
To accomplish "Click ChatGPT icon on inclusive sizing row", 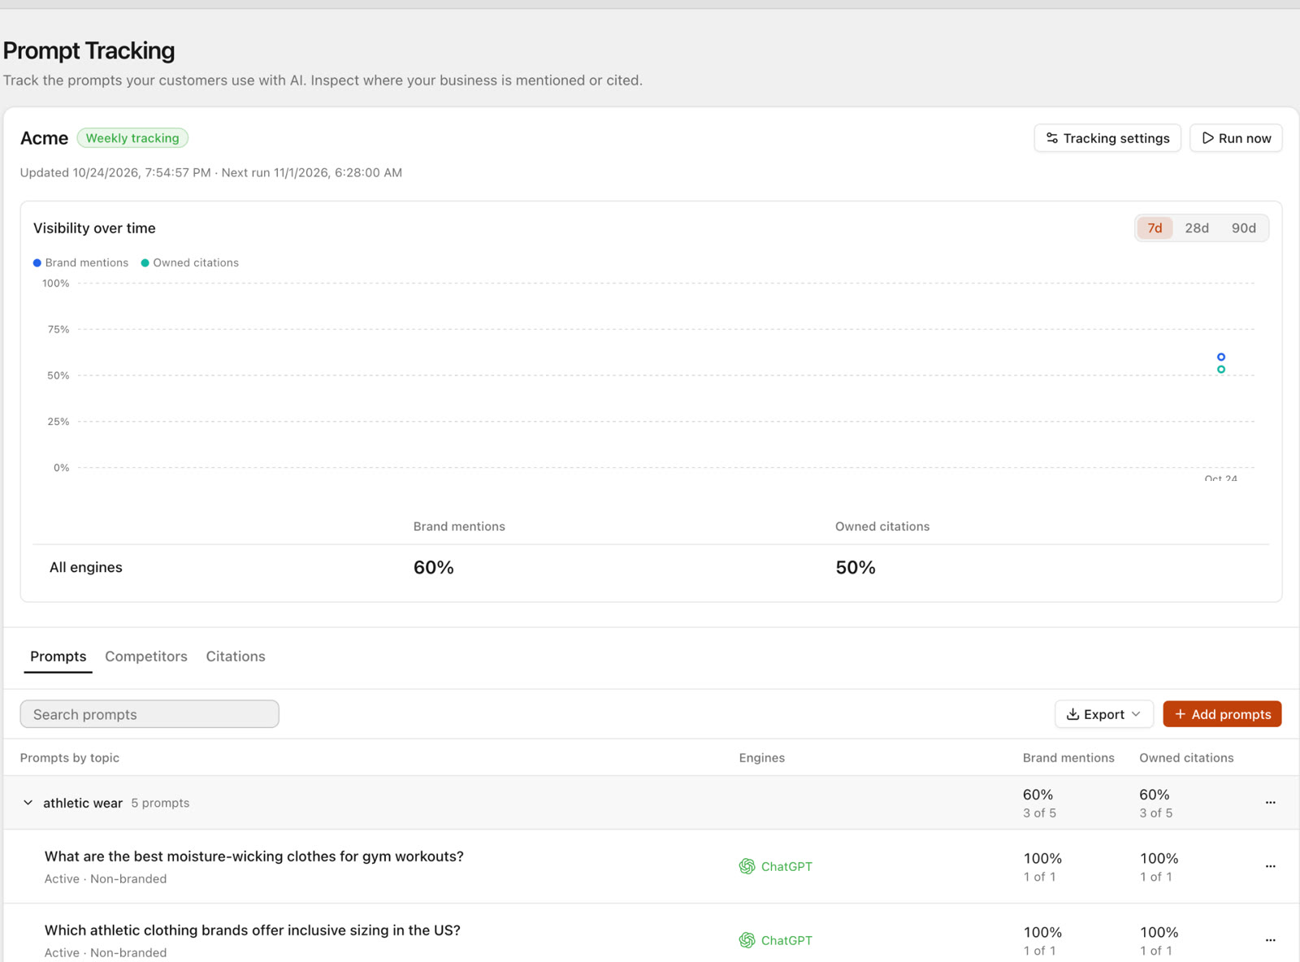I will (747, 940).
